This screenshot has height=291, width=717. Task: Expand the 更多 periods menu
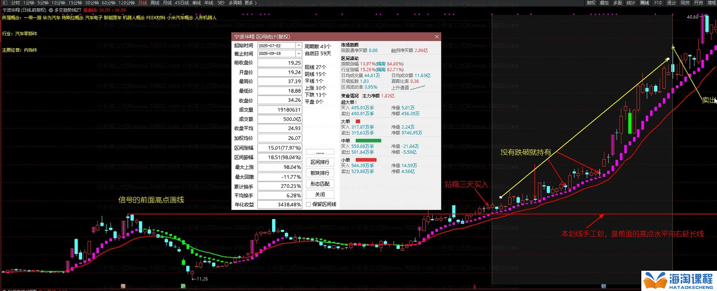250,3
